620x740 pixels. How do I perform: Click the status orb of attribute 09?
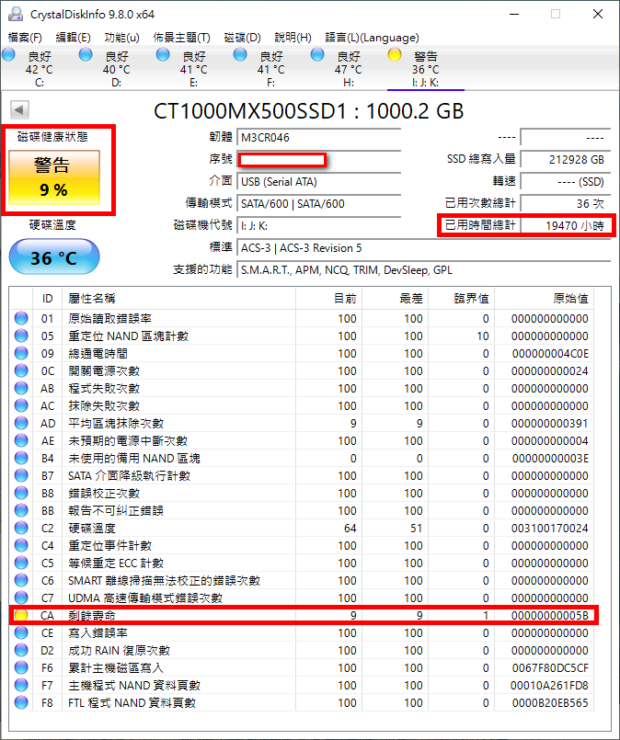click(x=21, y=353)
